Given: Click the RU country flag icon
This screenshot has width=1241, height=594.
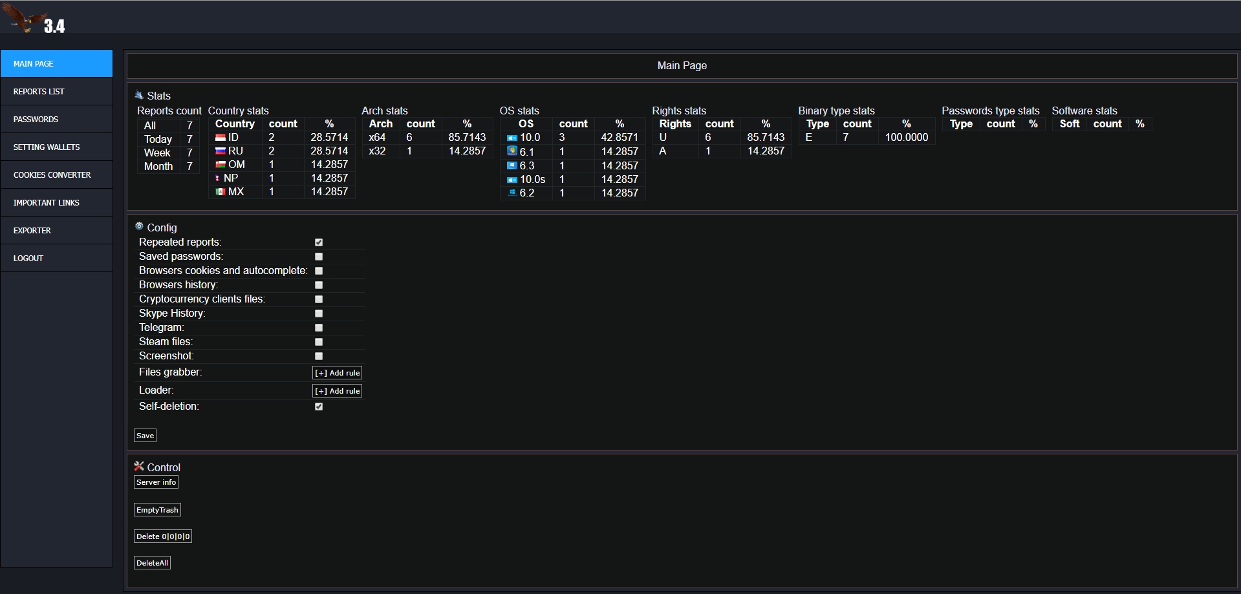Looking at the screenshot, I should point(220,151).
